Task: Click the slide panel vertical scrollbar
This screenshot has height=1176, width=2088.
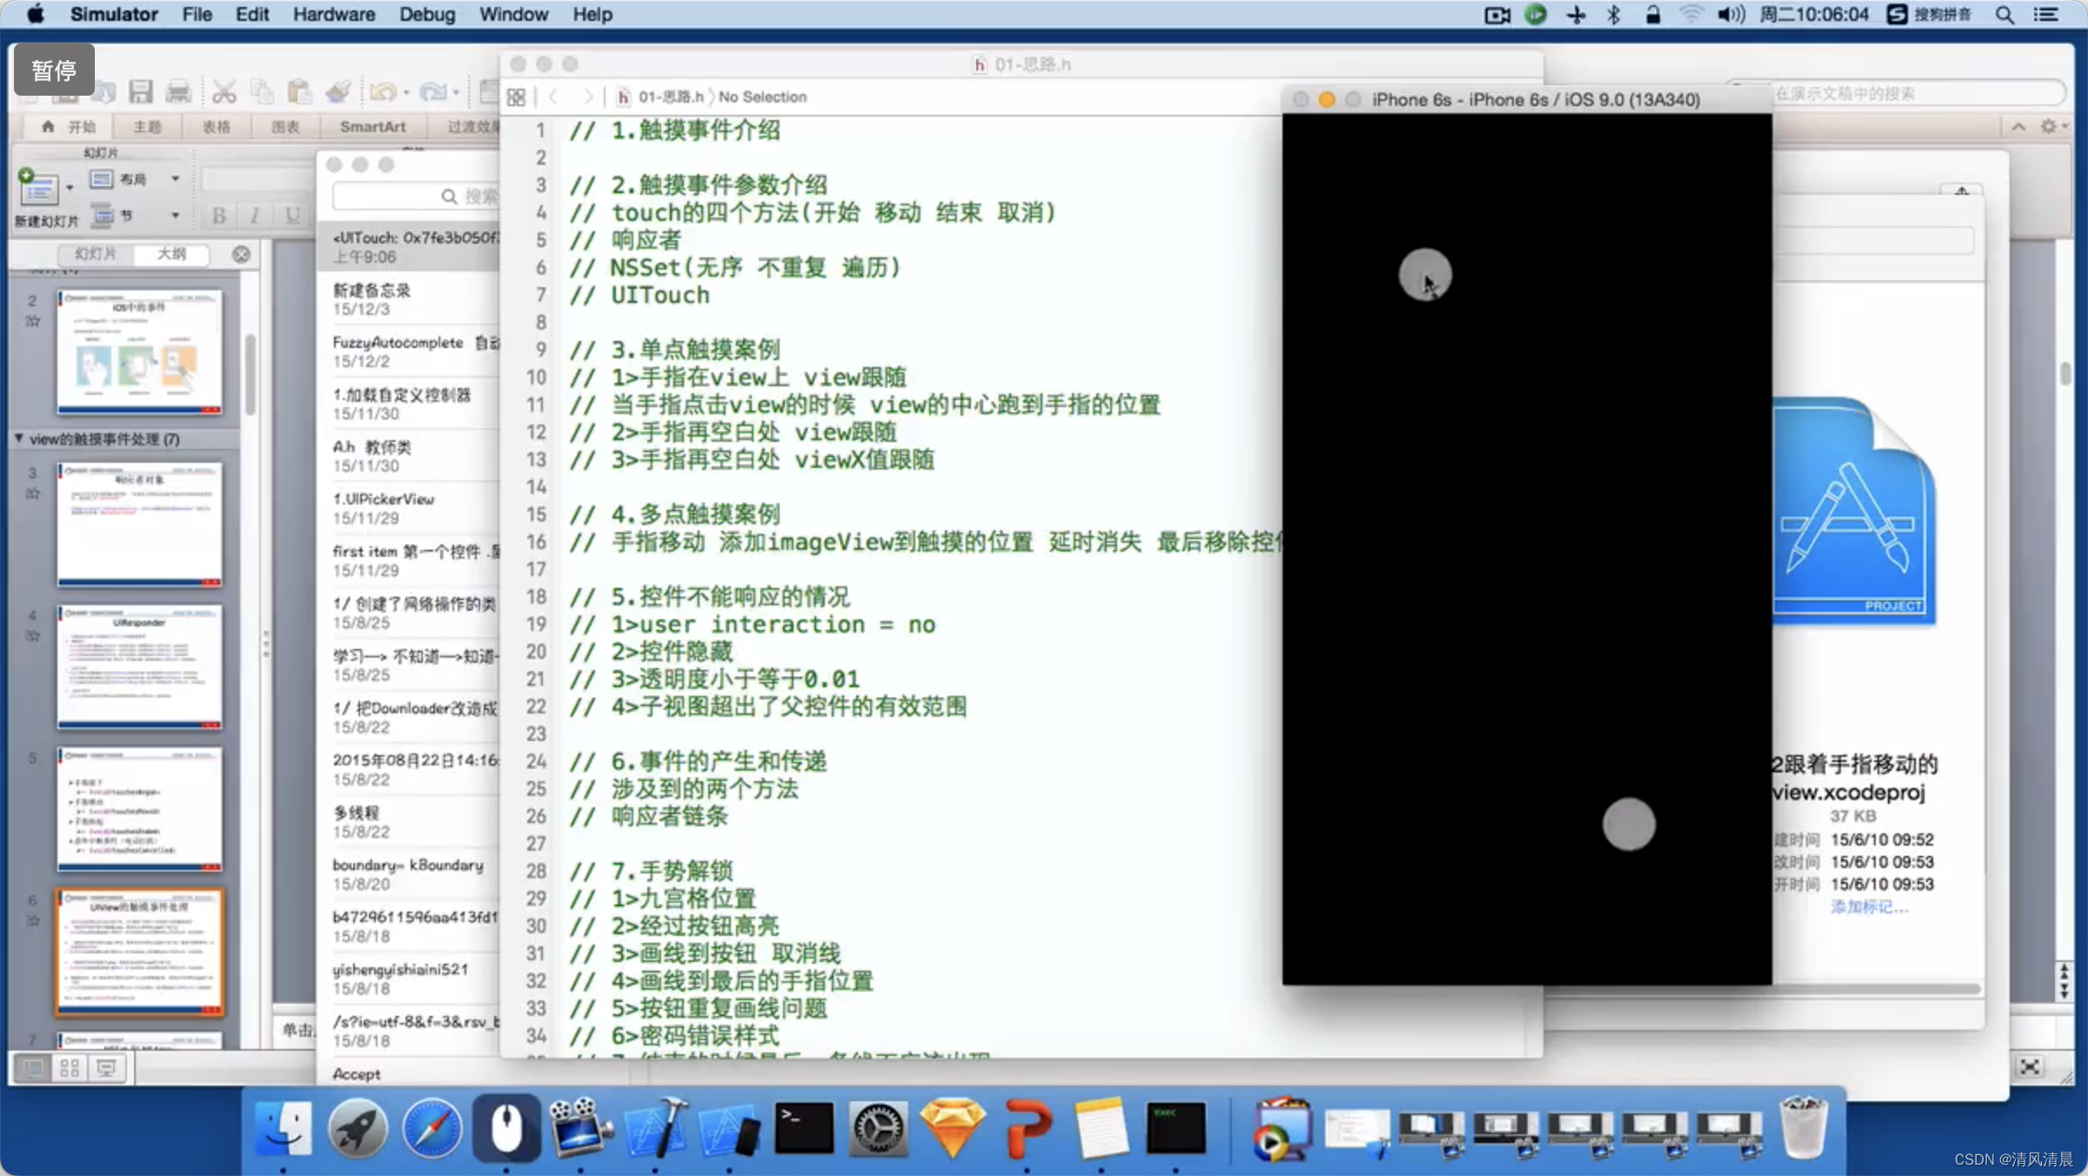Action: pyautogui.click(x=251, y=374)
